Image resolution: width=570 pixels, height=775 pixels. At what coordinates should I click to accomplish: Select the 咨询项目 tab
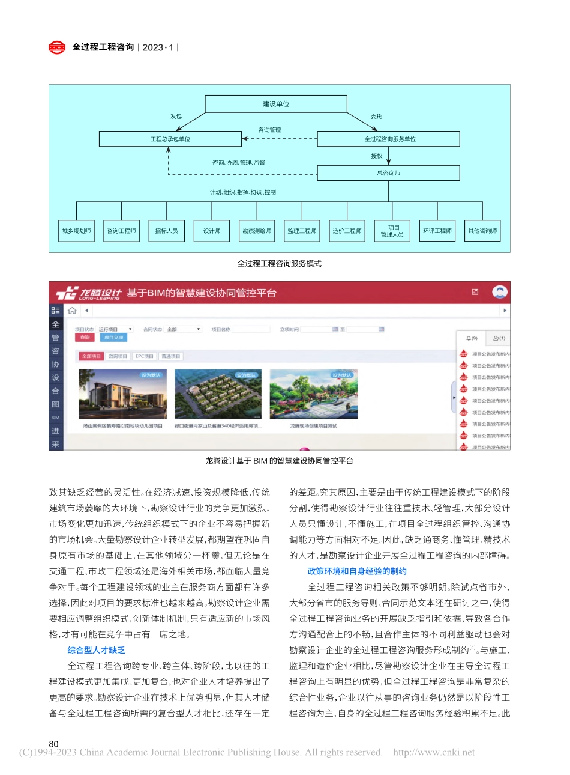(117, 356)
